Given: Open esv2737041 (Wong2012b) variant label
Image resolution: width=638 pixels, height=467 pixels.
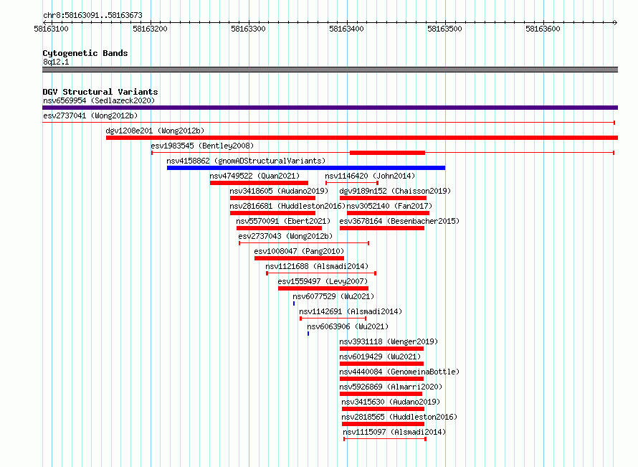Looking at the screenshot, I should coord(90,115).
